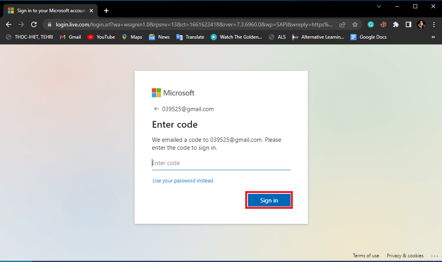
Task: Maximize the Chrome window
Action: tap(415, 6)
